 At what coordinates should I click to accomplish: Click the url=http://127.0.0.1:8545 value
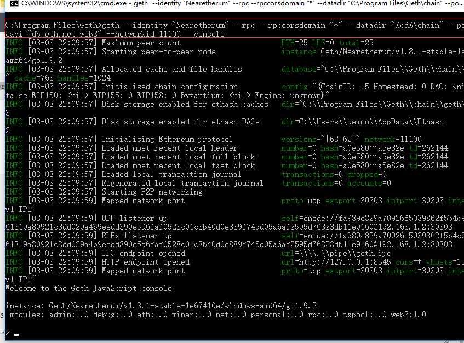tap(336, 262)
